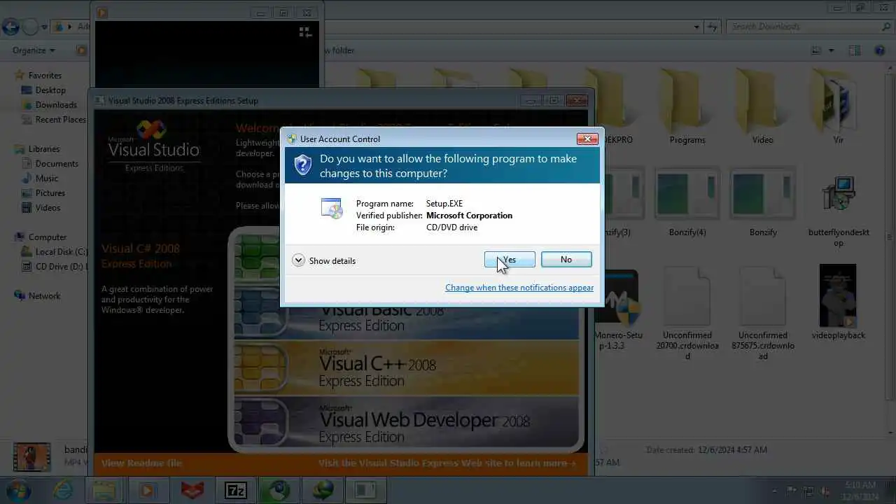Open 'Change when these notifications appear' link

pos(519,288)
